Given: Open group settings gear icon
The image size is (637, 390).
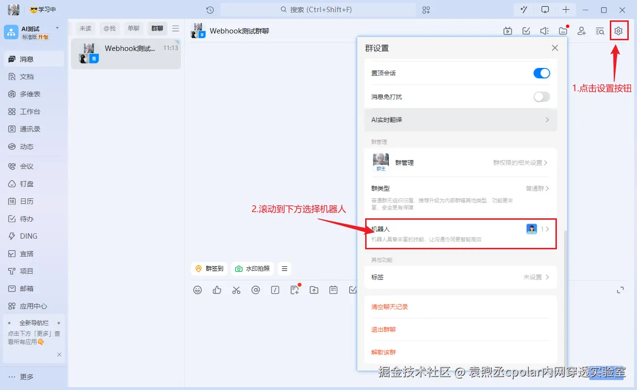Looking at the screenshot, I should pyautogui.click(x=618, y=31).
